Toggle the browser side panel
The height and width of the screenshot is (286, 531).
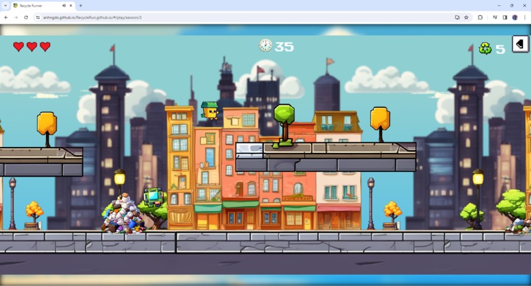pyautogui.click(x=505, y=17)
